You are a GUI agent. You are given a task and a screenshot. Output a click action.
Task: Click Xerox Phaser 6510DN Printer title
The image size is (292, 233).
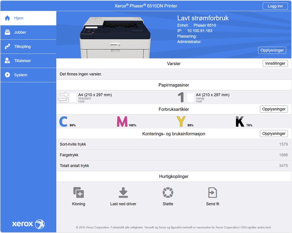coord(146,6)
